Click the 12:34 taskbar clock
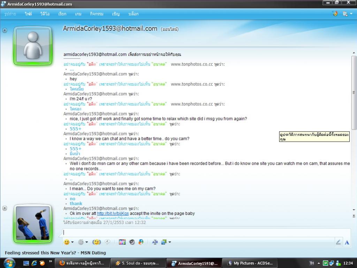Viewport: 357px width, 268px height. pos(348,263)
